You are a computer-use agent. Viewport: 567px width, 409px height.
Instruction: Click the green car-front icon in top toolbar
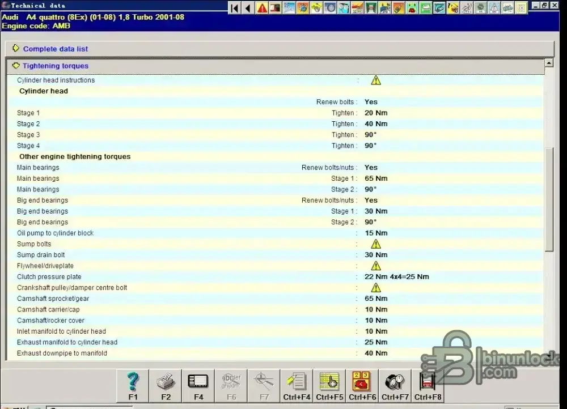click(426, 7)
